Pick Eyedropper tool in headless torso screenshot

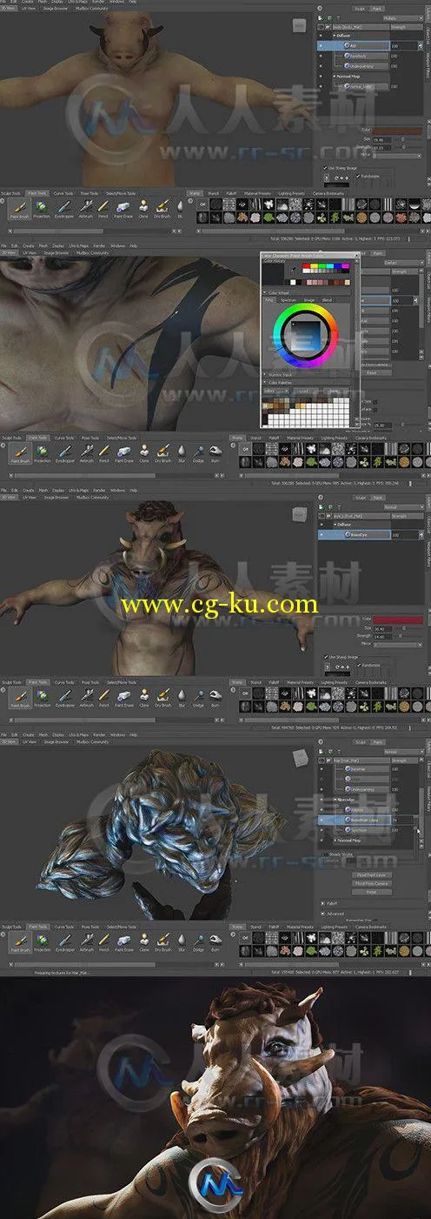coord(65,209)
